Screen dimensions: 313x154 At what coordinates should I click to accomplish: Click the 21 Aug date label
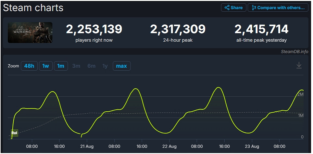click(x=86, y=147)
